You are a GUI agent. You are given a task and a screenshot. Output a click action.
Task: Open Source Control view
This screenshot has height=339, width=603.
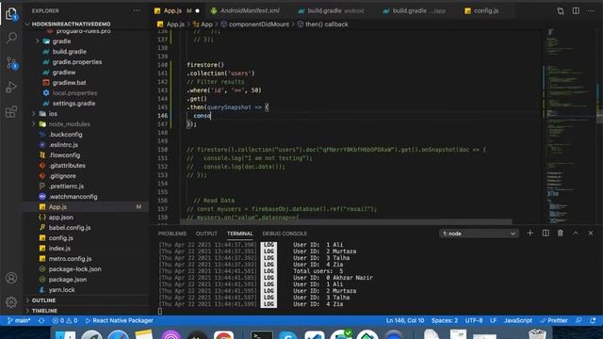click(x=11, y=63)
